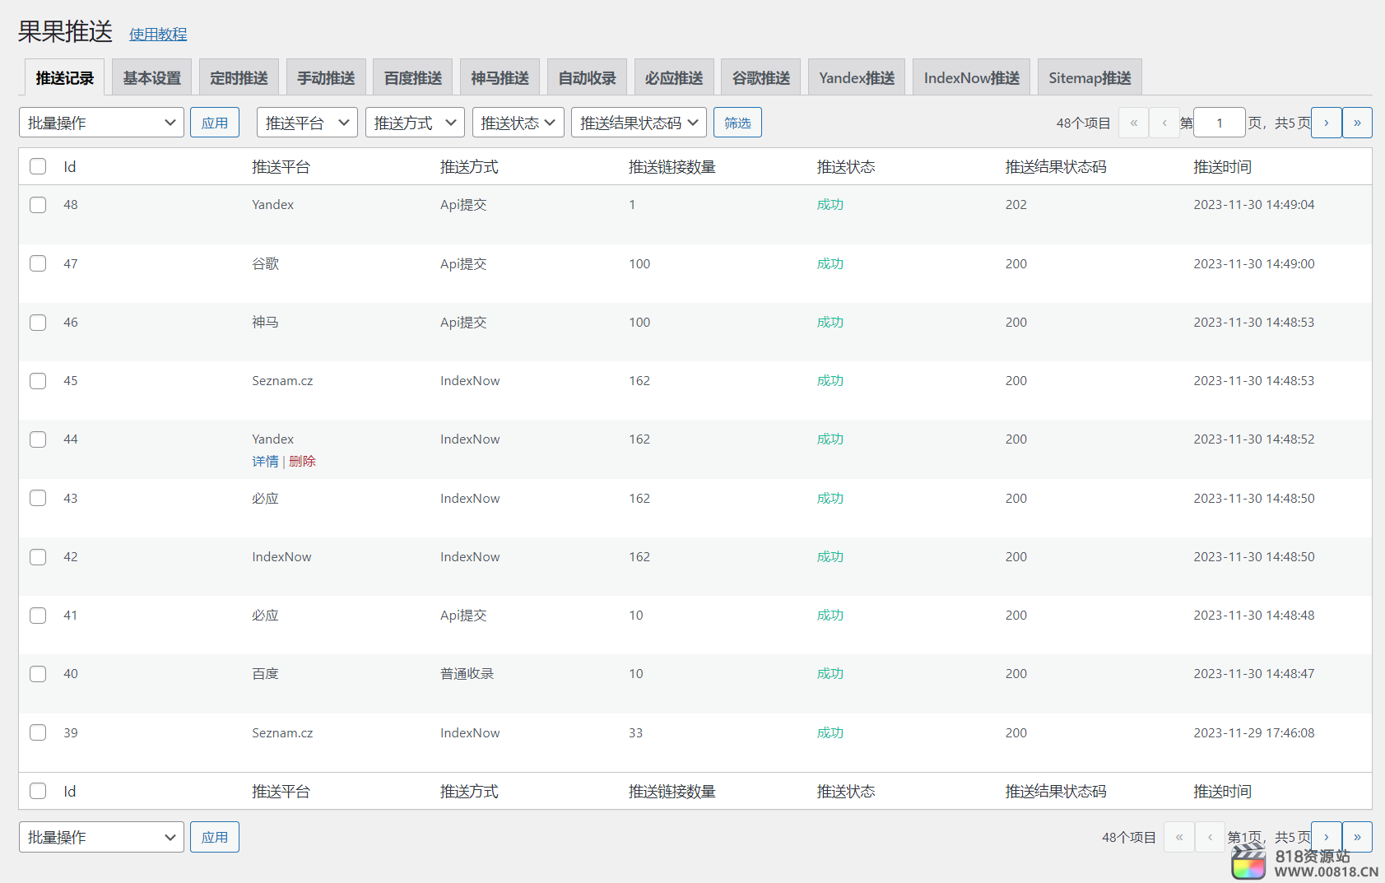This screenshot has height=883, width=1385.
Task: Click the 推送平台 column header
Action: (x=281, y=167)
